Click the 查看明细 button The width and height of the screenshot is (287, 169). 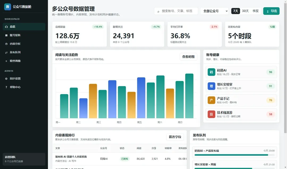coord(188,57)
